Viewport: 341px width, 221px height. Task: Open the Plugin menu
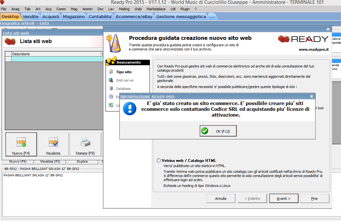tap(185, 9)
